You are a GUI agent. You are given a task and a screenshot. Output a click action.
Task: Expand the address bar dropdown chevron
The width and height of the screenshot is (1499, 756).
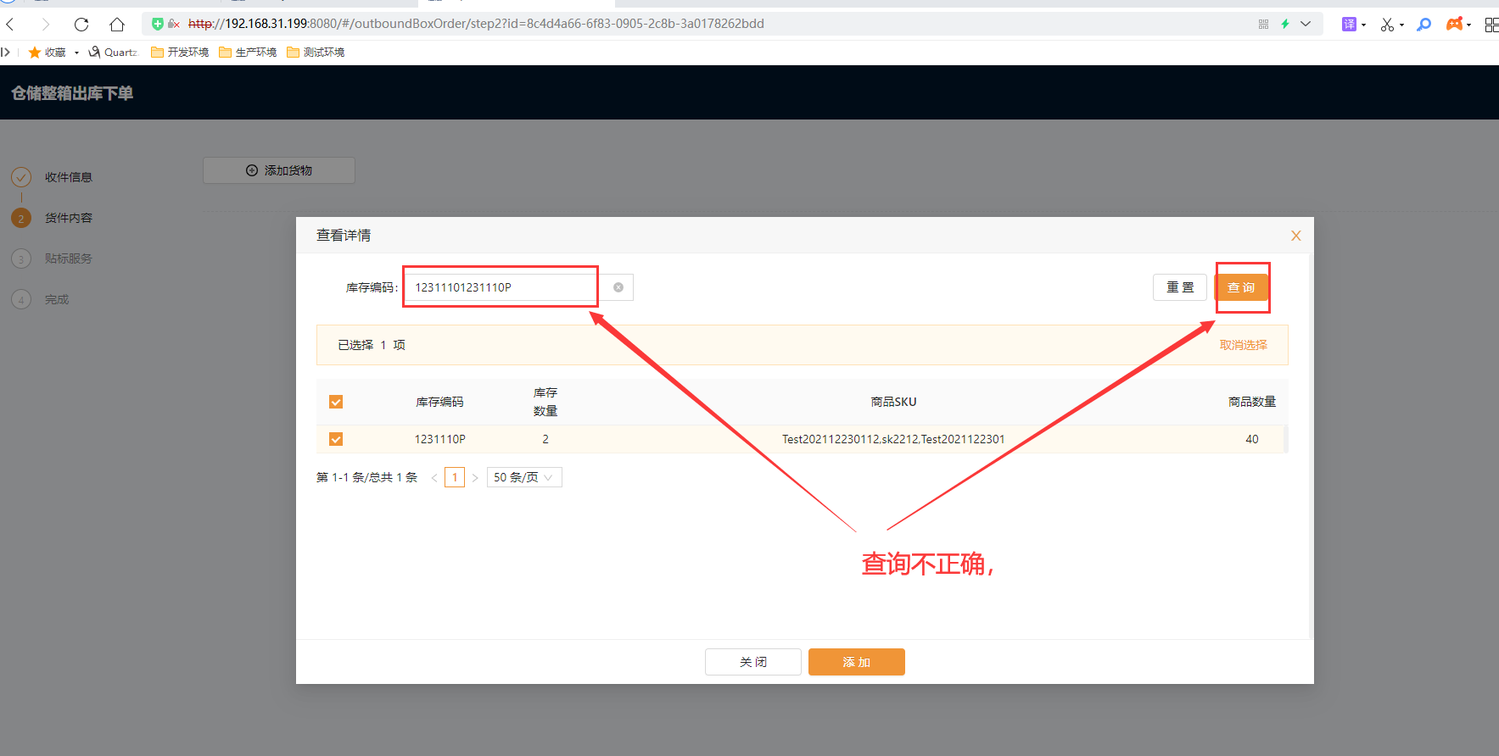(1306, 24)
